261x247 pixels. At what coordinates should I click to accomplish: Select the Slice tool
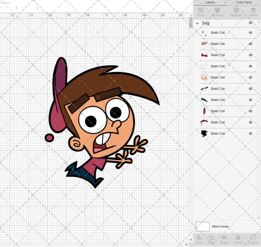coord(199,240)
